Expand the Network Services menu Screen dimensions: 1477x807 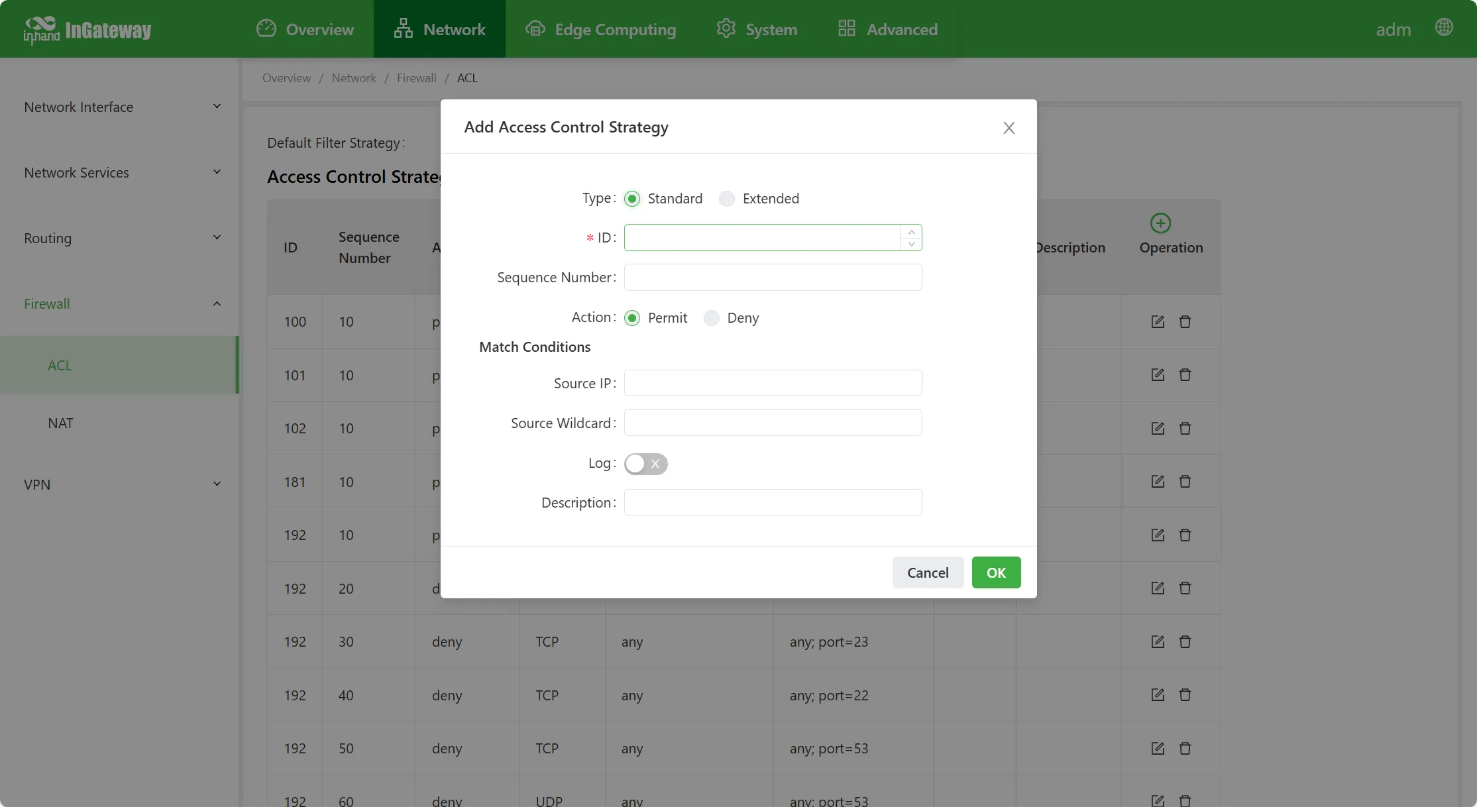(x=119, y=172)
